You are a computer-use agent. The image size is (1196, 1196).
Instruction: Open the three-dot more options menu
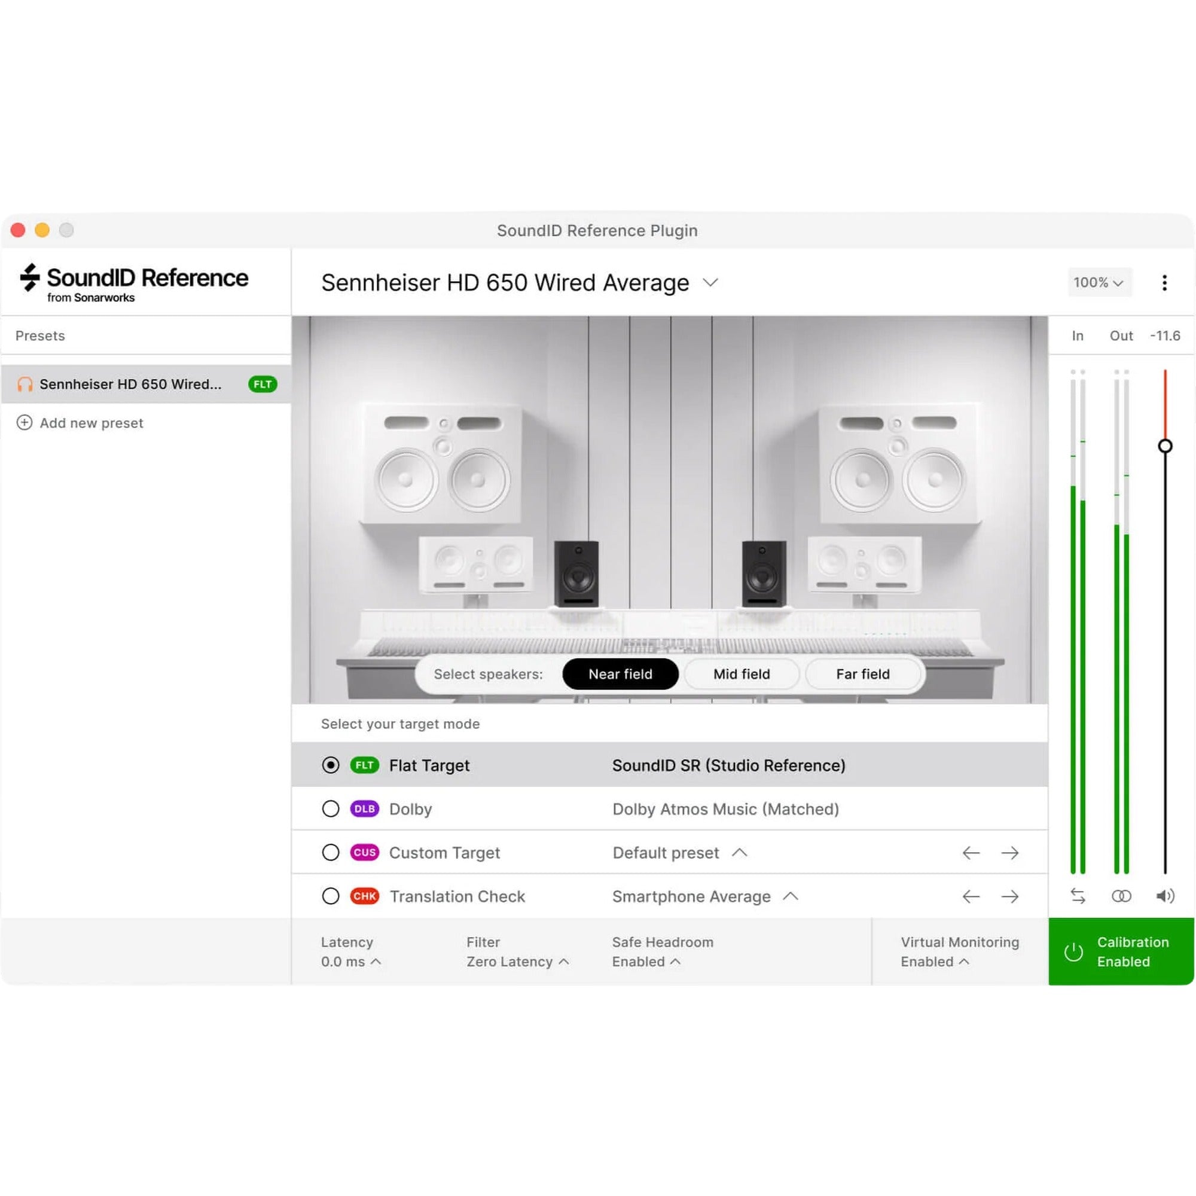(1164, 283)
